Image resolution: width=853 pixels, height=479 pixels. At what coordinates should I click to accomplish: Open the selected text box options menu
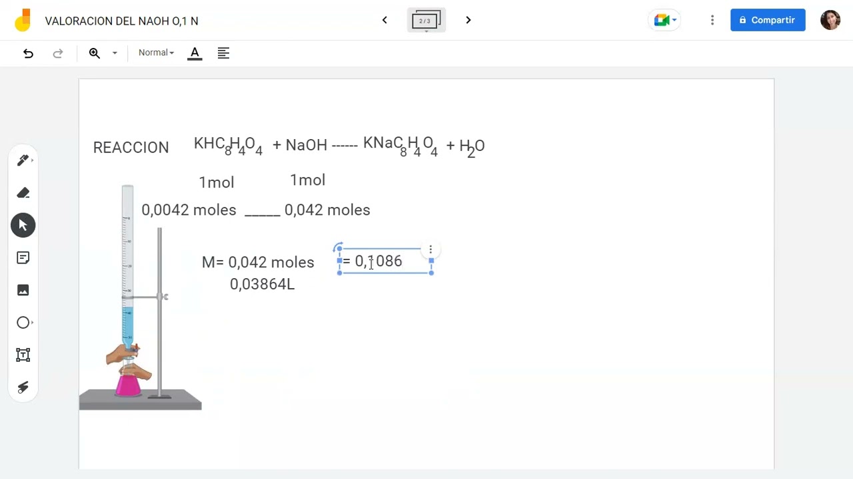(x=430, y=249)
